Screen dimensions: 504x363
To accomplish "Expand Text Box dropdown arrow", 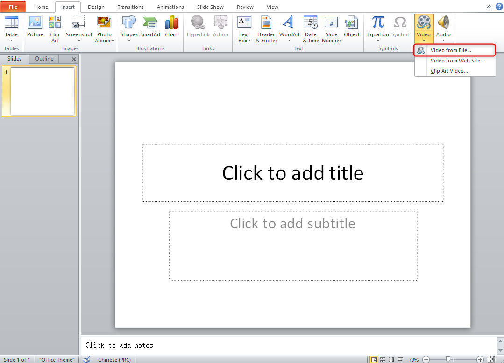I will pos(250,41).
